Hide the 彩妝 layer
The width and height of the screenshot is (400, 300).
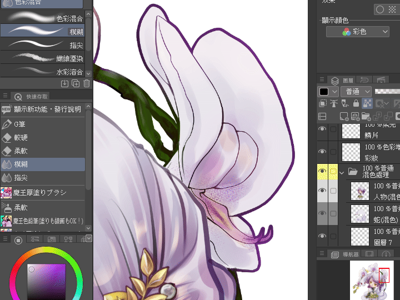point(322,152)
